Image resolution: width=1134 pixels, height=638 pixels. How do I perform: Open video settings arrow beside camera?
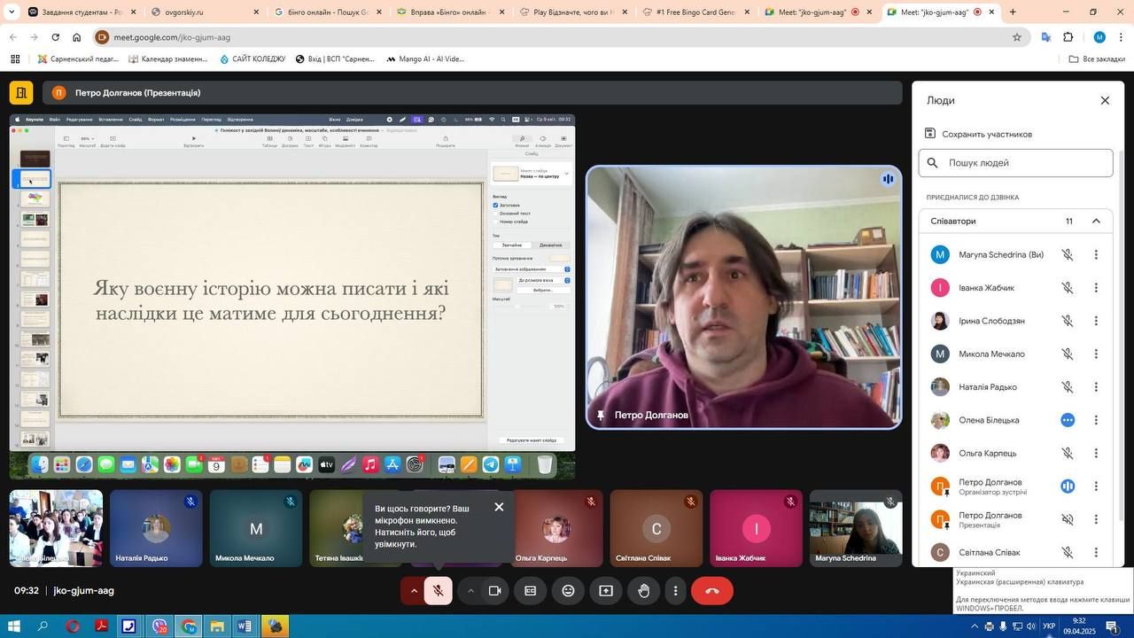(470, 591)
